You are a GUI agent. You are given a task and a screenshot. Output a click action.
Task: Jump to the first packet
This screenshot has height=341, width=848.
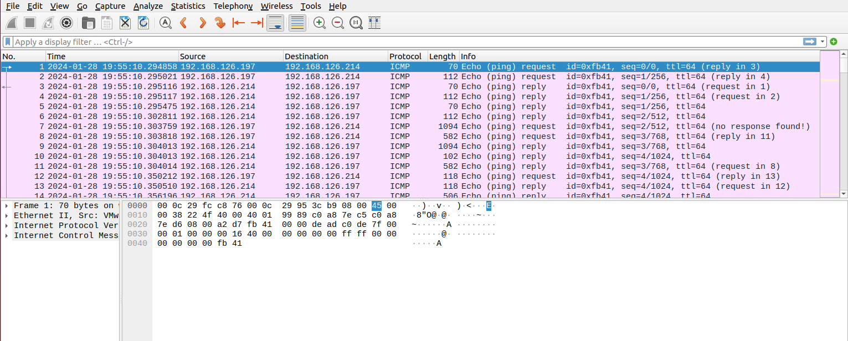(x=238, y=23)
